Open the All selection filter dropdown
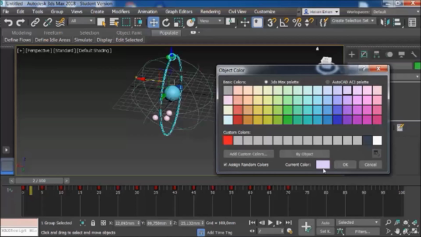The image size is (421, 237). pyautogui.click(x=82, y=21)
